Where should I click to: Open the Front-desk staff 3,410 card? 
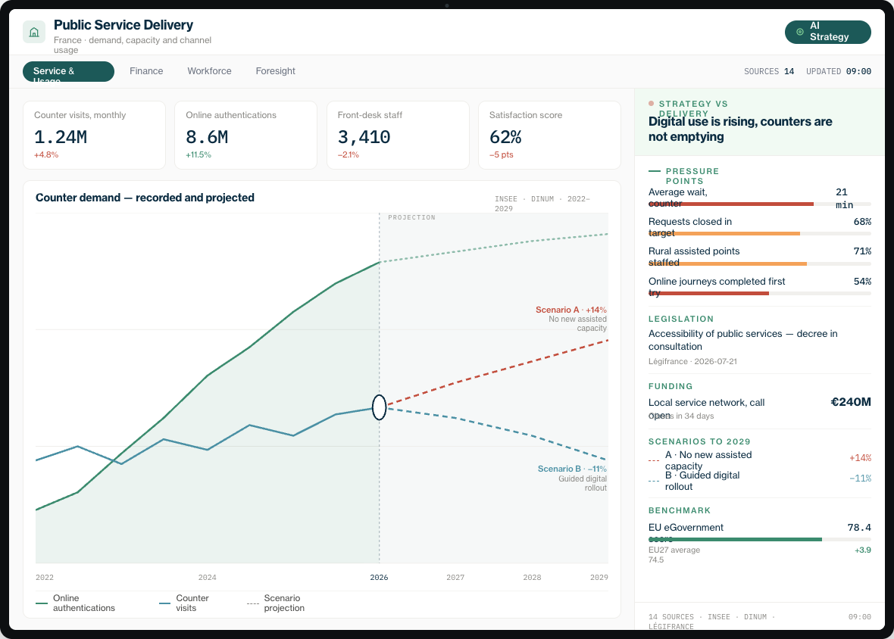tap(398, 135)
